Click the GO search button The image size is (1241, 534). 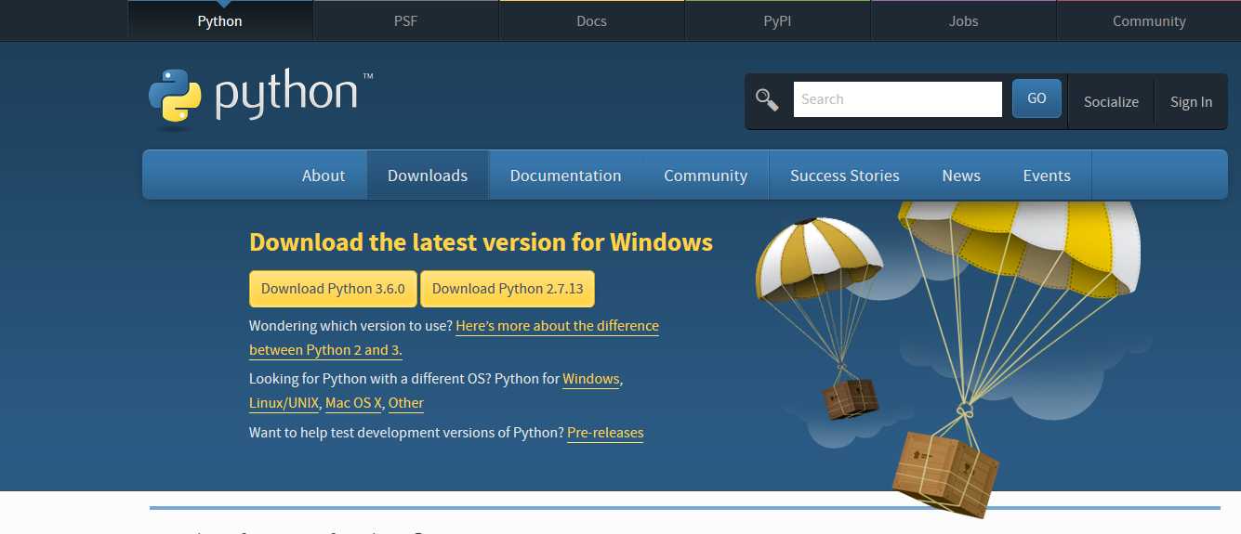1036,98
